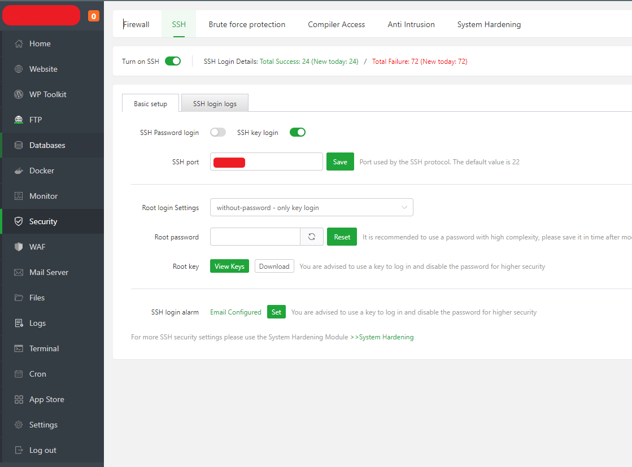The width and height of the screenshot is (632, 467).
Task: Click into the Root password input field
Action: [x=255, y=237]
